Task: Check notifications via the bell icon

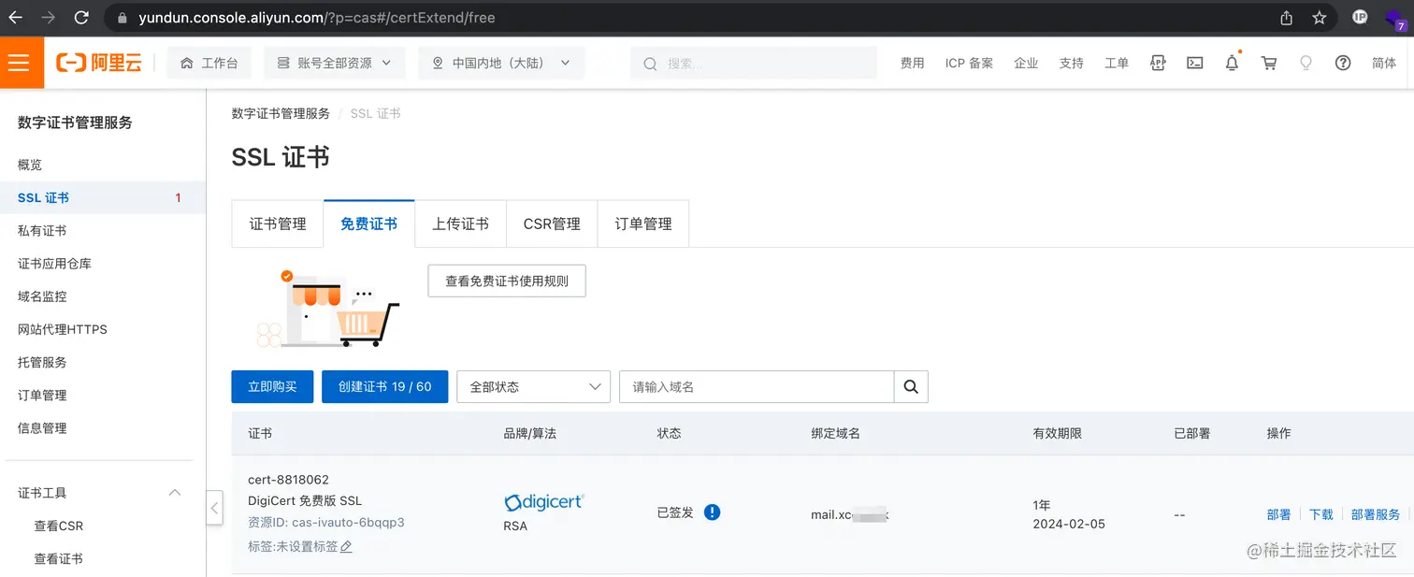Action: [1232, 63]
